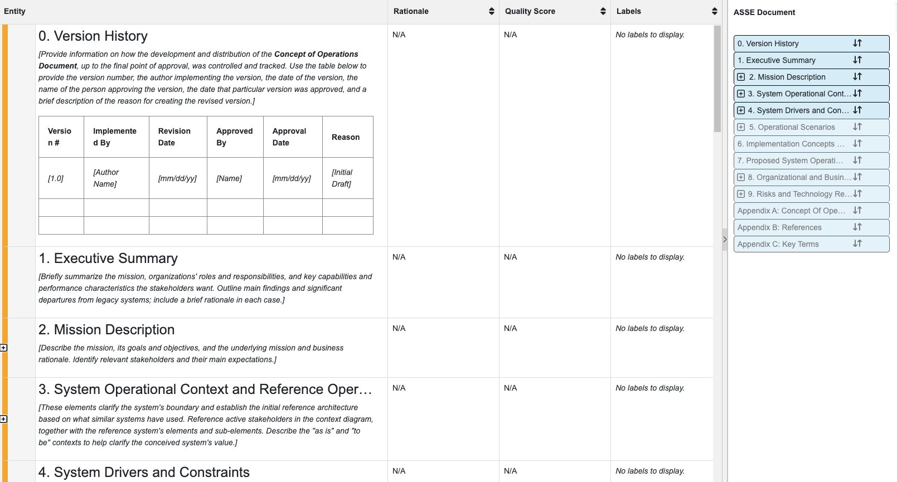Click reorder arrows for 5. Operational Scenarios

[x=857, y=127]
